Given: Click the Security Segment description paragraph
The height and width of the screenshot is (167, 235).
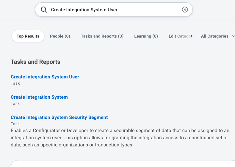Looking at the screenshot, I should pos(120,138).
